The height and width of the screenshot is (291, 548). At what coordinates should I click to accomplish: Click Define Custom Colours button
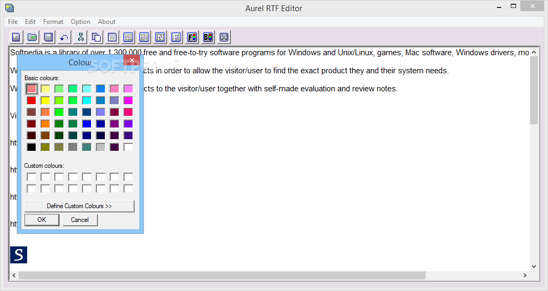[79, 206]
